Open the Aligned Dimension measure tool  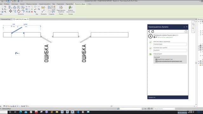click(43, 7)
